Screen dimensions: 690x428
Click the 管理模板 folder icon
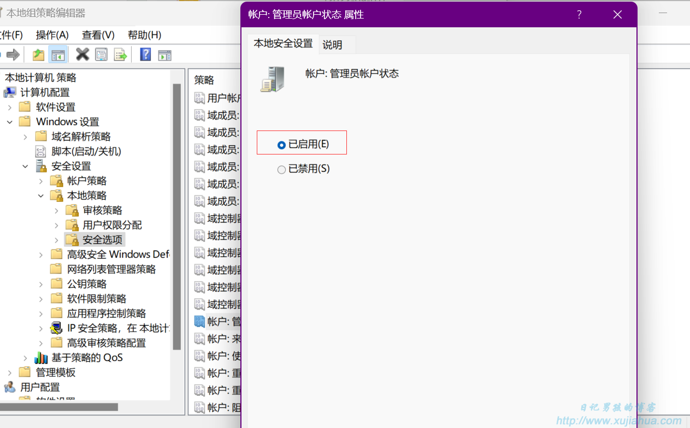click(25, 372)
